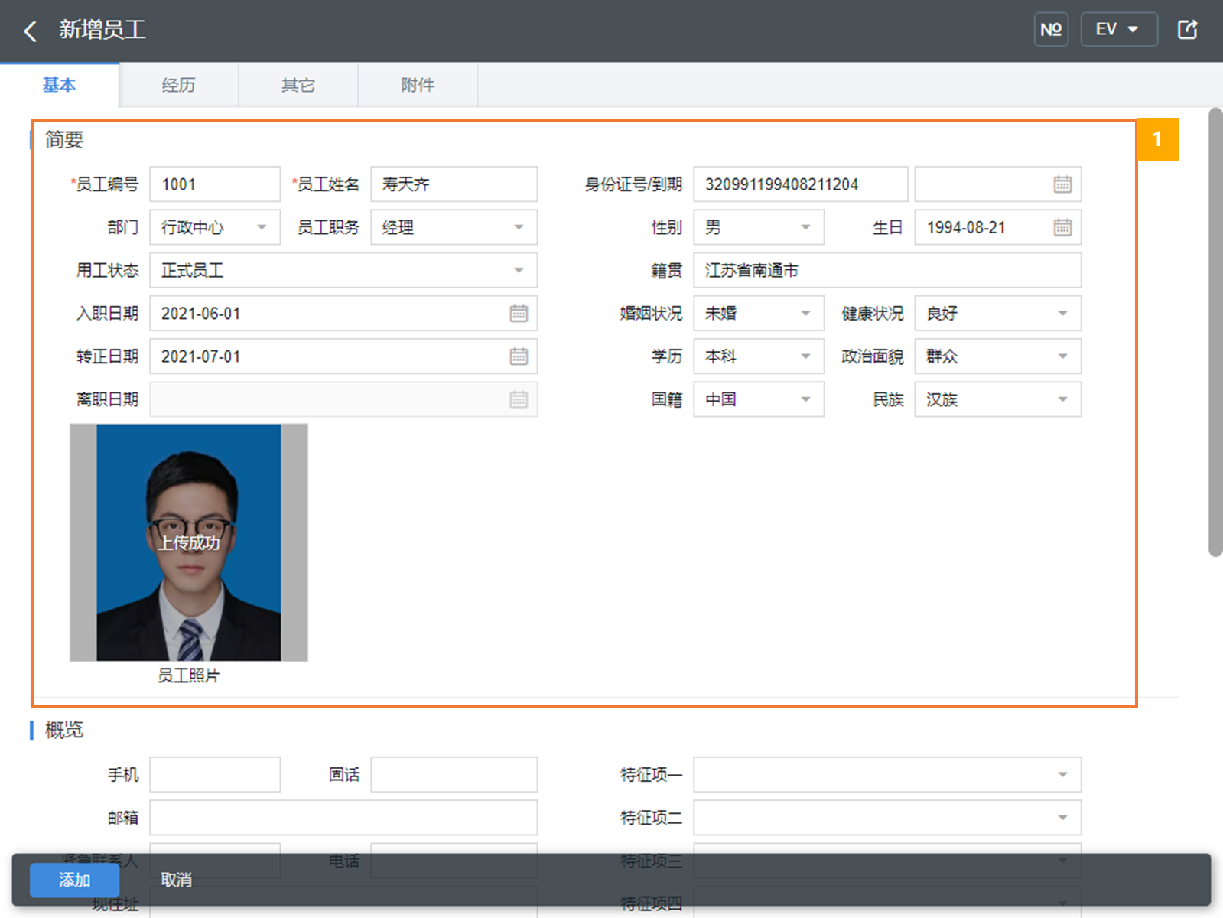
Task: Click the 取消 button
Action: pyautogui.click(x=176, y=880)
